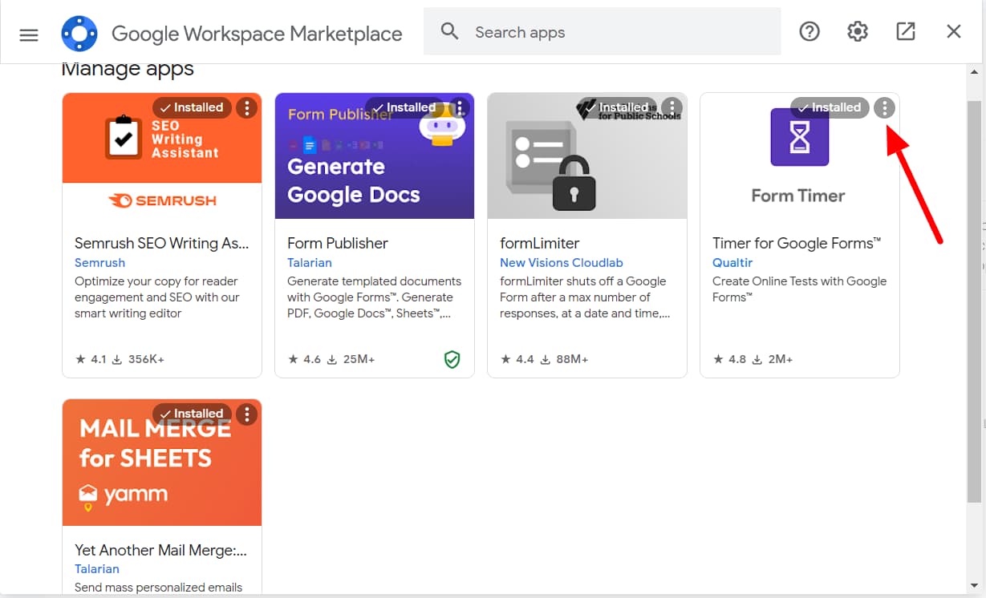Open the Semrush SEO Writing Assistant thumbnail
986x598 pixels.
pyautogui.click(x=162, y=156)
